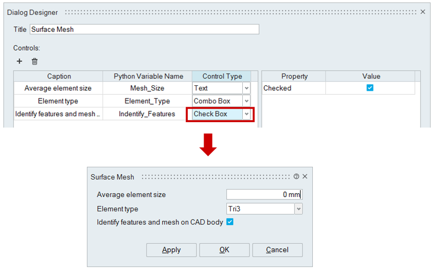The image size is (435, 272).
Task: Click the Apply button
Action: [x=171, y=250]
